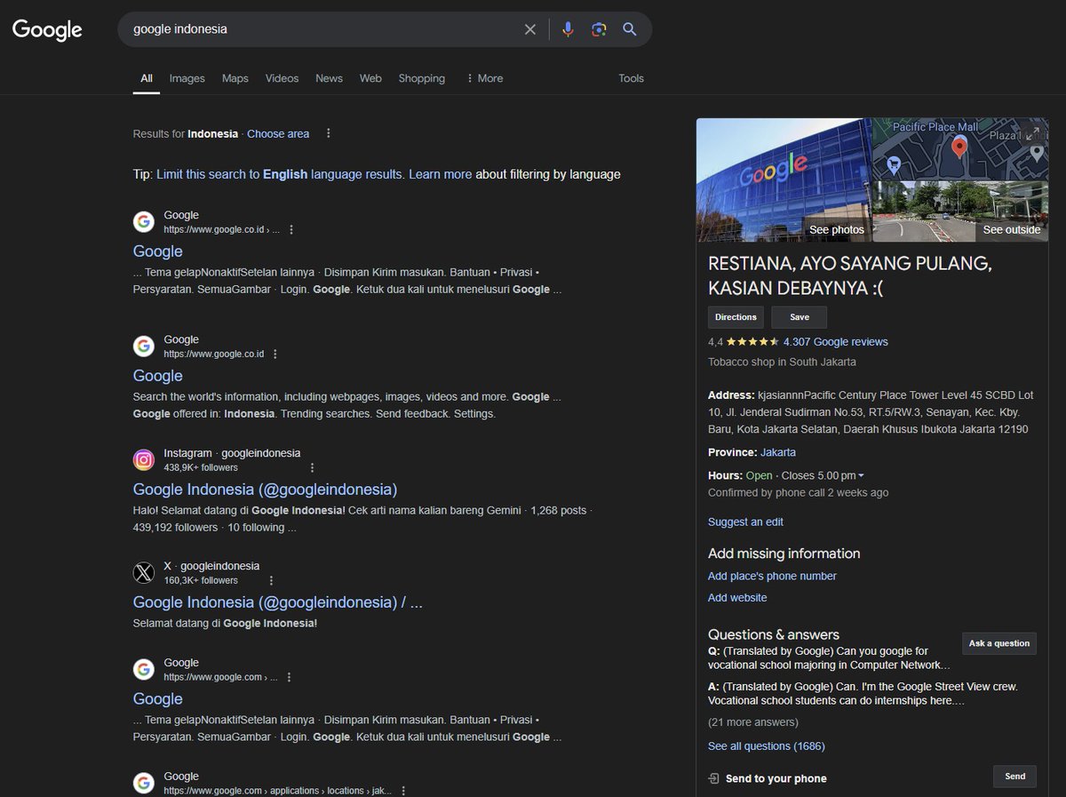This screenshot has width=1066, height=797.
Task: Switch to the Maps tab
Action: (x=235, y=78)
